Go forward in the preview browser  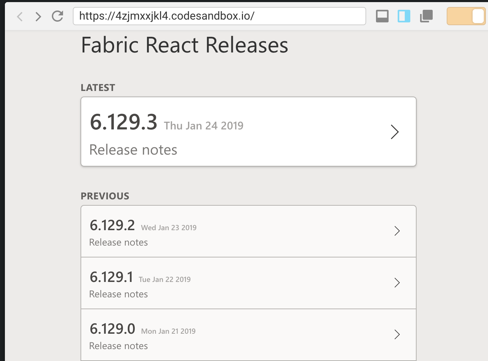coord(38,16)
